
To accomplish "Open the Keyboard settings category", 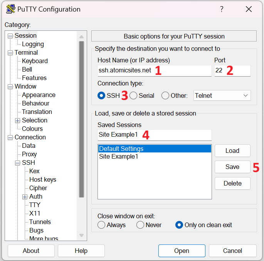I will point(35,61).
